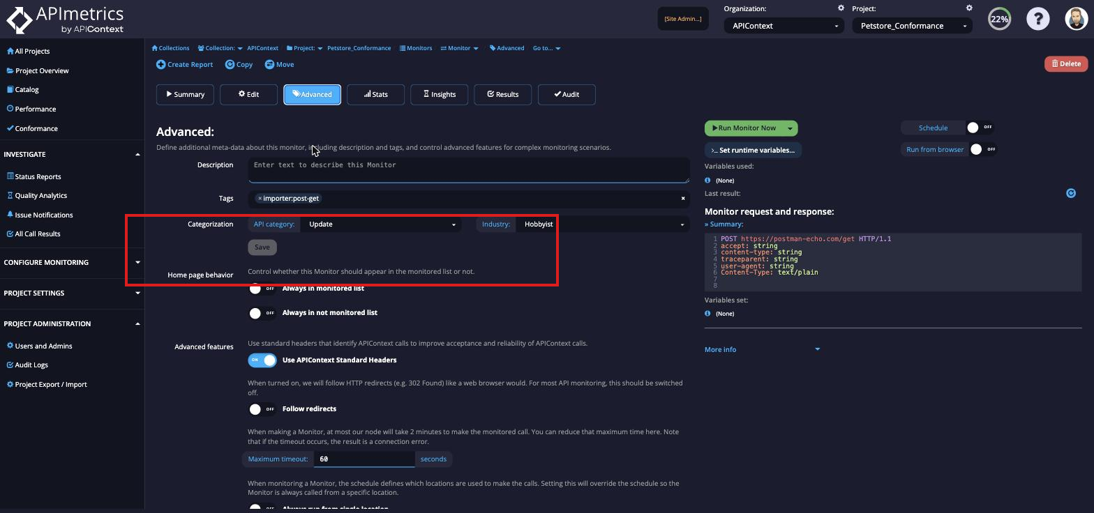1094x513 pixels.
Task: Expand CONFIGURE MONITORING section
Action: 72,262
